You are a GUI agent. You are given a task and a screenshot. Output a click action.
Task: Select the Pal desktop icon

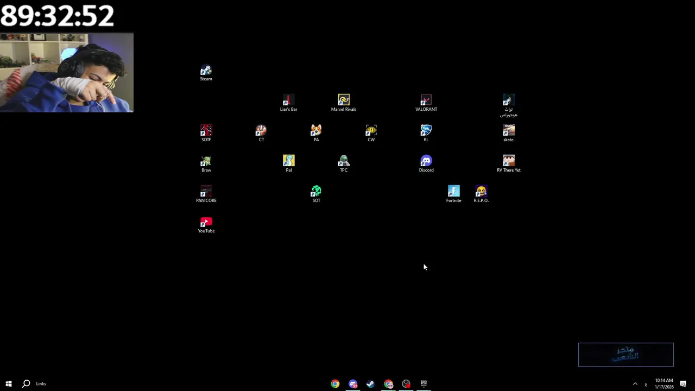click(x=288, y=164)
